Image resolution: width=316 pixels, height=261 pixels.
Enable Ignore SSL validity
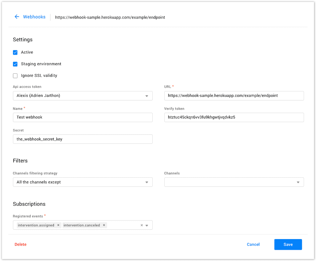pos(15,75)
